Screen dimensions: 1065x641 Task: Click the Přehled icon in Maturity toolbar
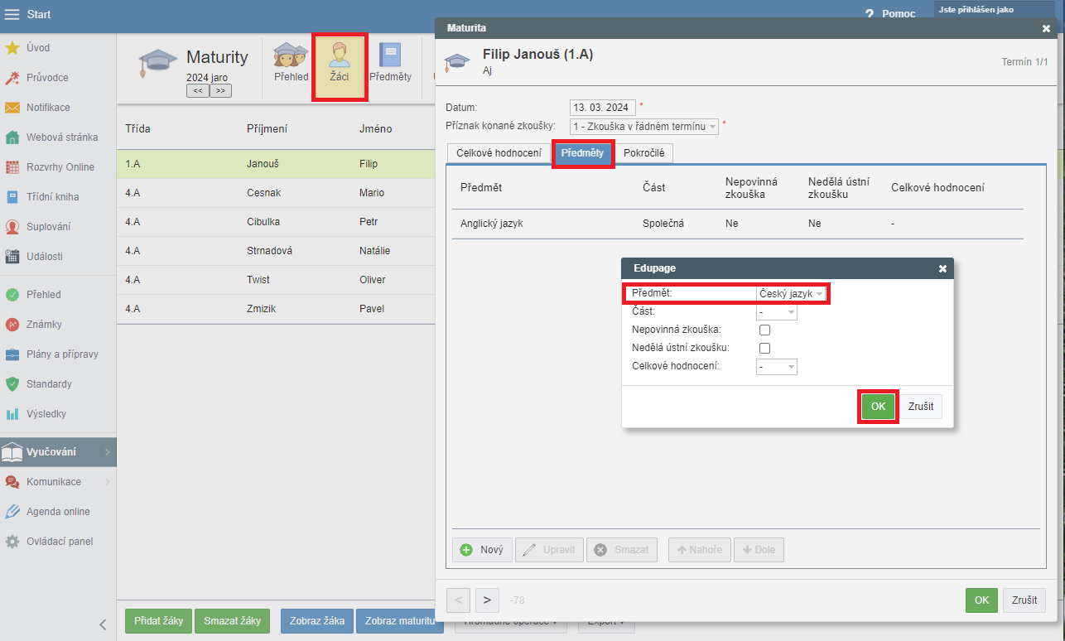291,63
